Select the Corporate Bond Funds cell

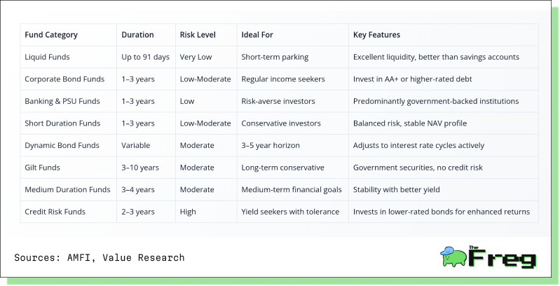(x=64, y=79)
